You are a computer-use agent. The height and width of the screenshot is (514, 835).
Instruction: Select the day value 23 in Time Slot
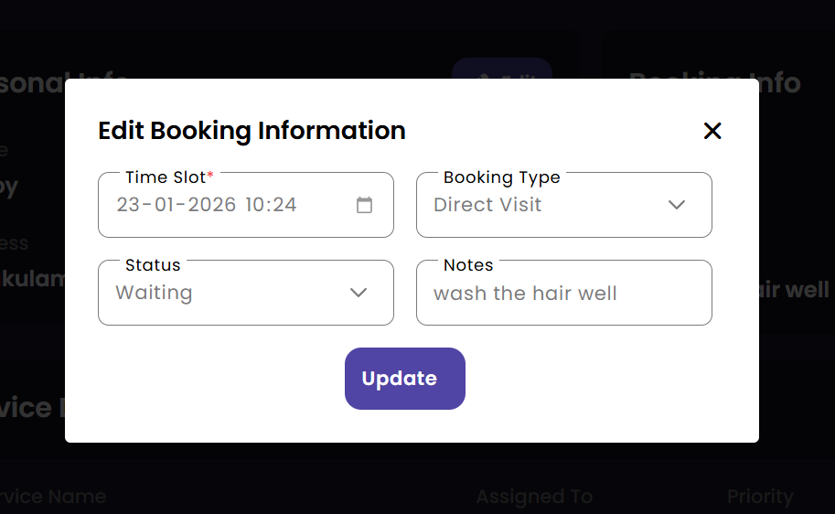(128, 205)
